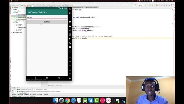
Task: Click the emulator sidebar back arrow icon
Action: pyautogui.click(x=70, y=57)
